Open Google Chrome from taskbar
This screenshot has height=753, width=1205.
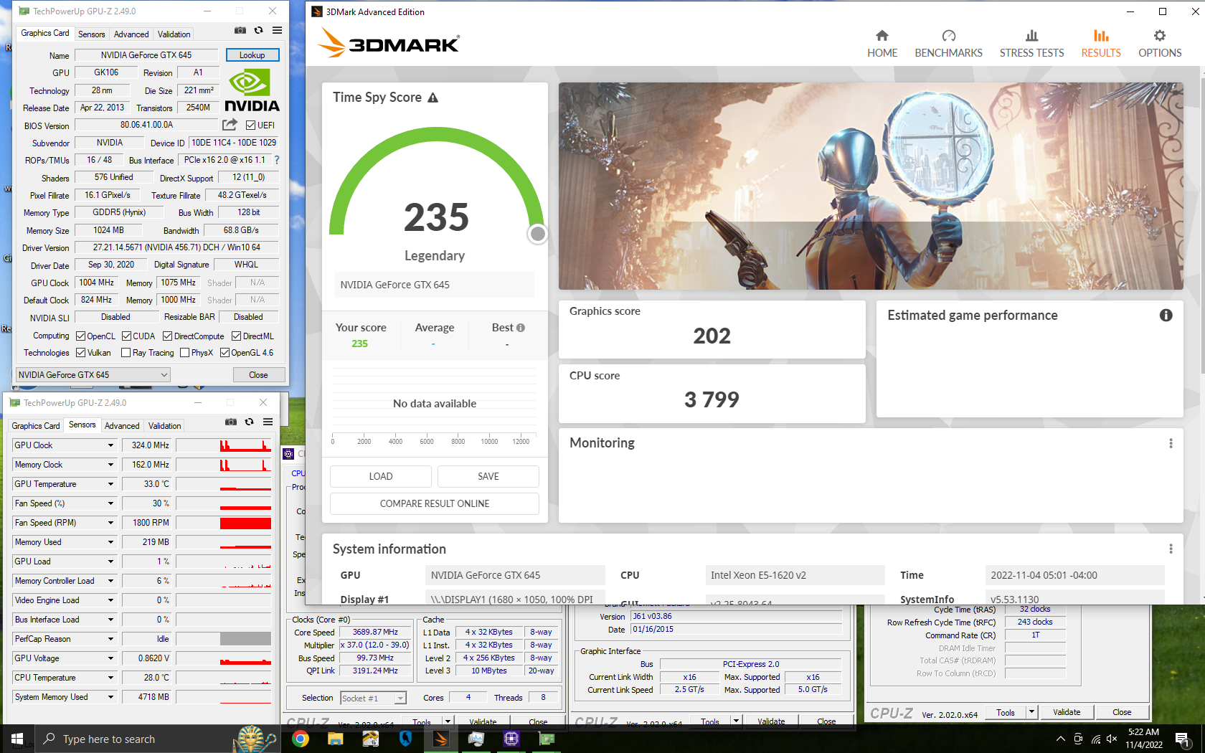click(x=301, y=739)
